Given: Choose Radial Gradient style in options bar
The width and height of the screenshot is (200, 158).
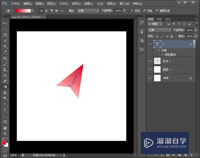Looking at the screenshot, I should tap(46, 11).
